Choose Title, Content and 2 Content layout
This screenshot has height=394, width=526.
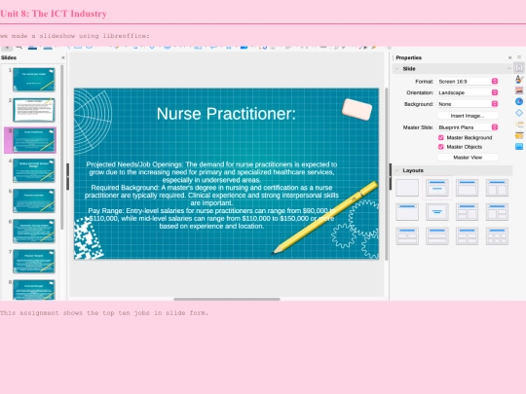[497, 212]
